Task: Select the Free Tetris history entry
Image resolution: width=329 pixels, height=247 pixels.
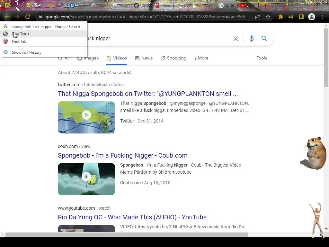Action: (x=44, y=34)
